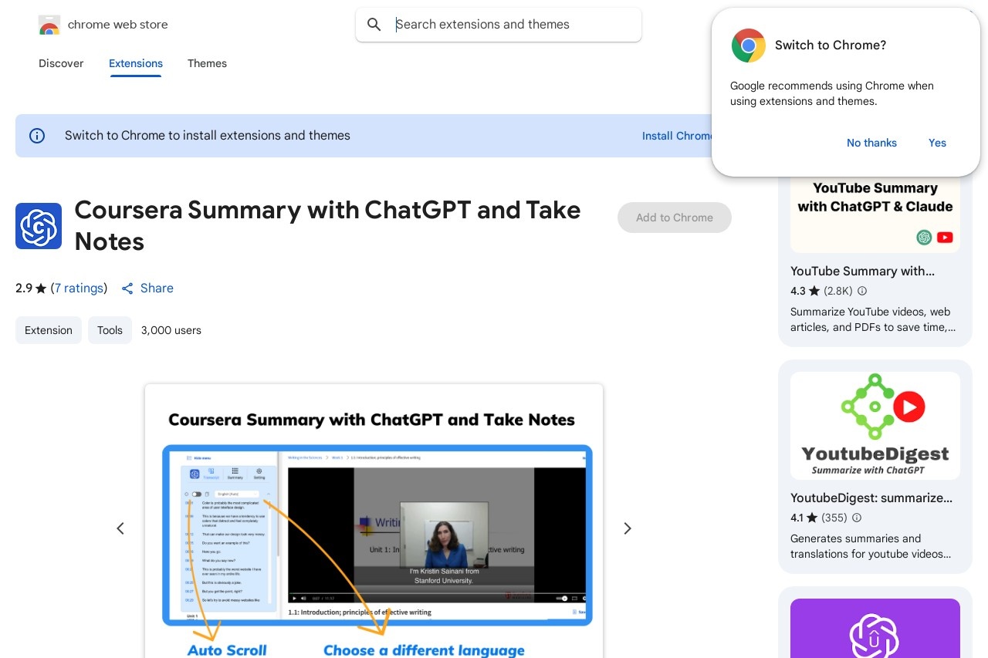Viewport: 988px width, 658px height.
Task: Click Yes in Switch to Chrome popup
Action: 937,143
